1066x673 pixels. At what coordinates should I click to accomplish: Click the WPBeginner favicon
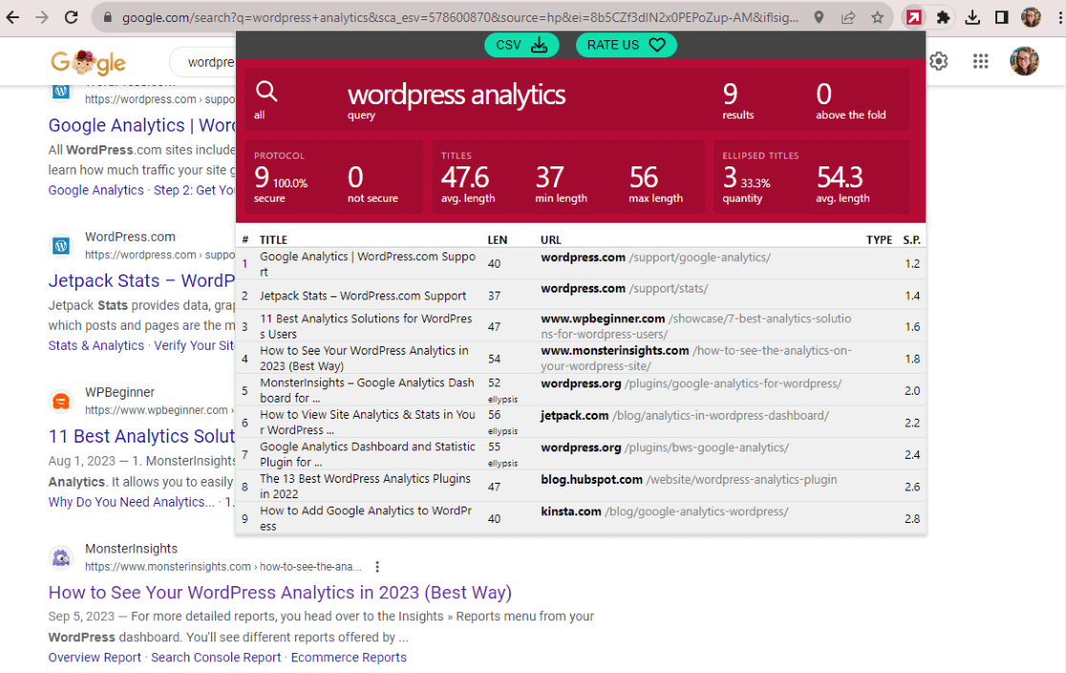tap(60, 402)
